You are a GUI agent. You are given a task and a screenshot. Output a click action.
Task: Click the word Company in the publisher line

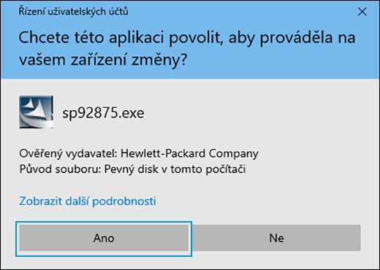click(x=234, y=154)
